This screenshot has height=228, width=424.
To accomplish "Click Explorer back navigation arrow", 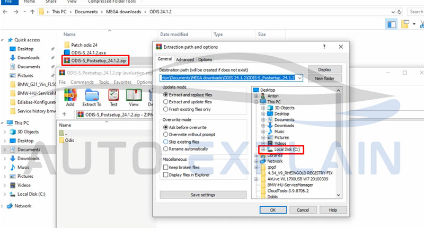I will (x=5, y=12).
